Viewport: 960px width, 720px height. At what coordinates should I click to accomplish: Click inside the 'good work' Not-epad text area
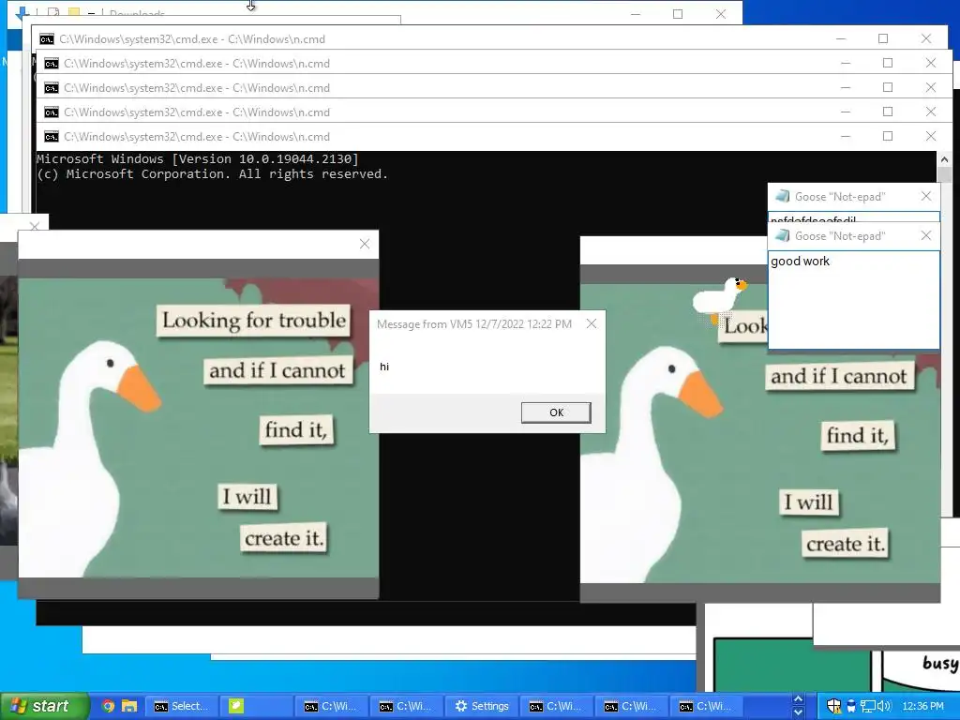coord(853,299)
